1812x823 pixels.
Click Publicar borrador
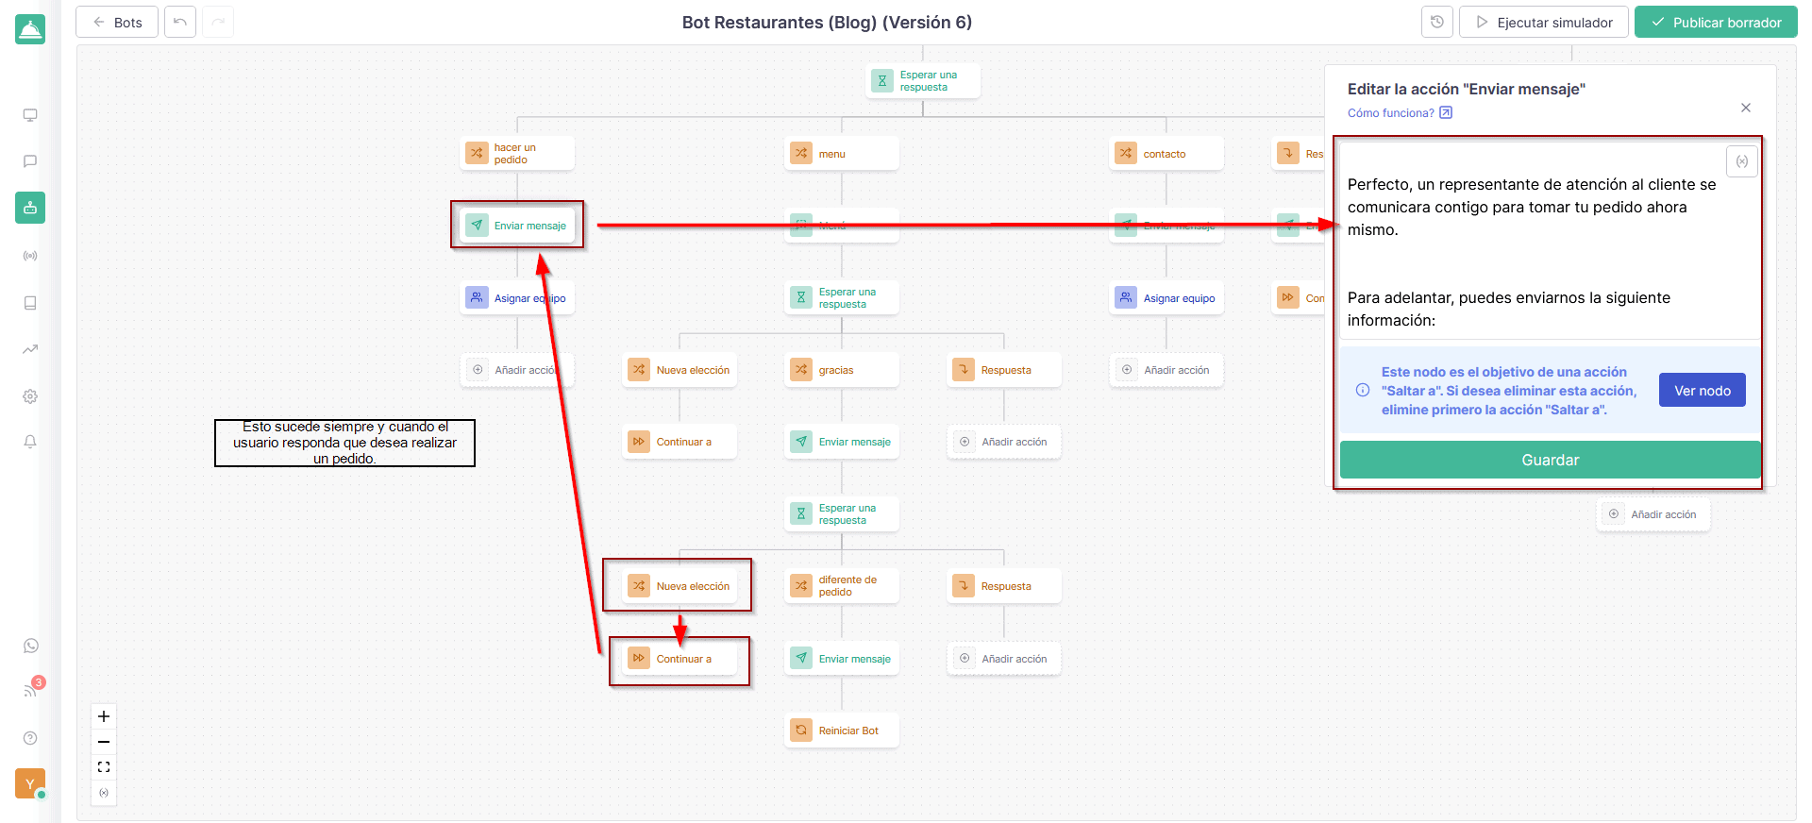click(x=1716, y=22)
